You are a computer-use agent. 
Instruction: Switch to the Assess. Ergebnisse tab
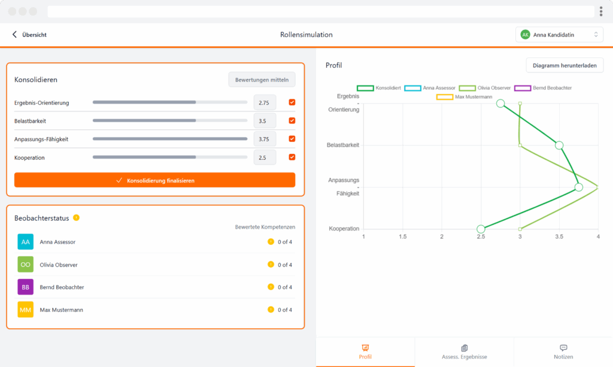(x=464, y=352)
